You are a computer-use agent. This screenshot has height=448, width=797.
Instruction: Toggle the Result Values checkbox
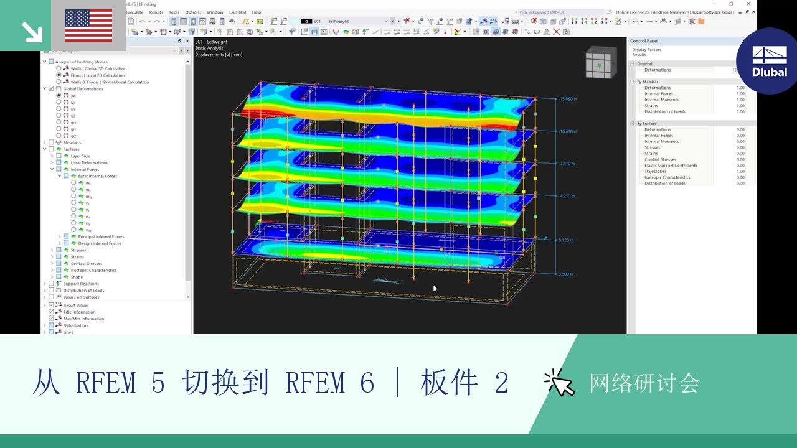(x=51, y=306)
